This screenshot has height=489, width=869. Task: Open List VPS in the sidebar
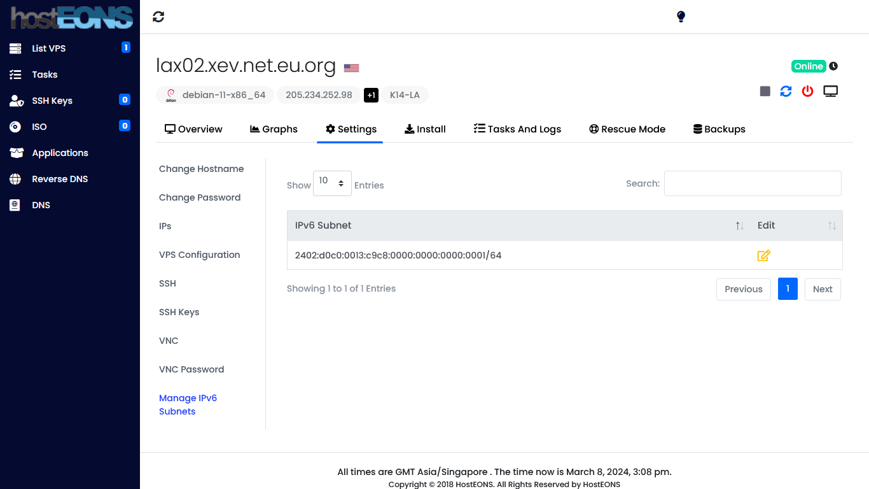[48, 48]
